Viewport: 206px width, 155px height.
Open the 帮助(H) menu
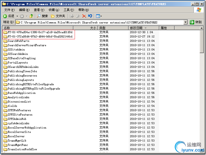click(84, 10)
